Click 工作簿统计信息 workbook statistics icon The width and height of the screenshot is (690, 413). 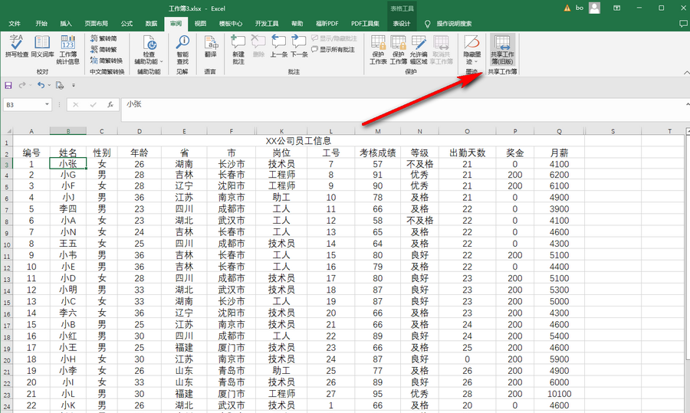pos(69,46)
